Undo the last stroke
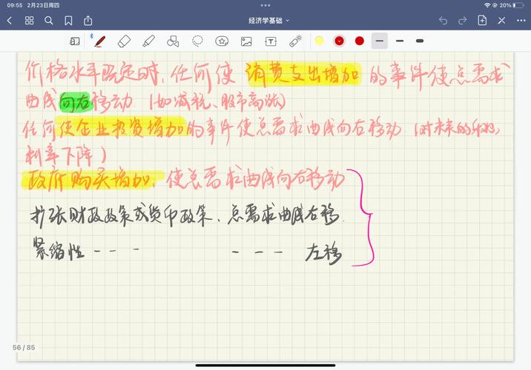Viewport: 531px width, 370px height. point(443,21)
